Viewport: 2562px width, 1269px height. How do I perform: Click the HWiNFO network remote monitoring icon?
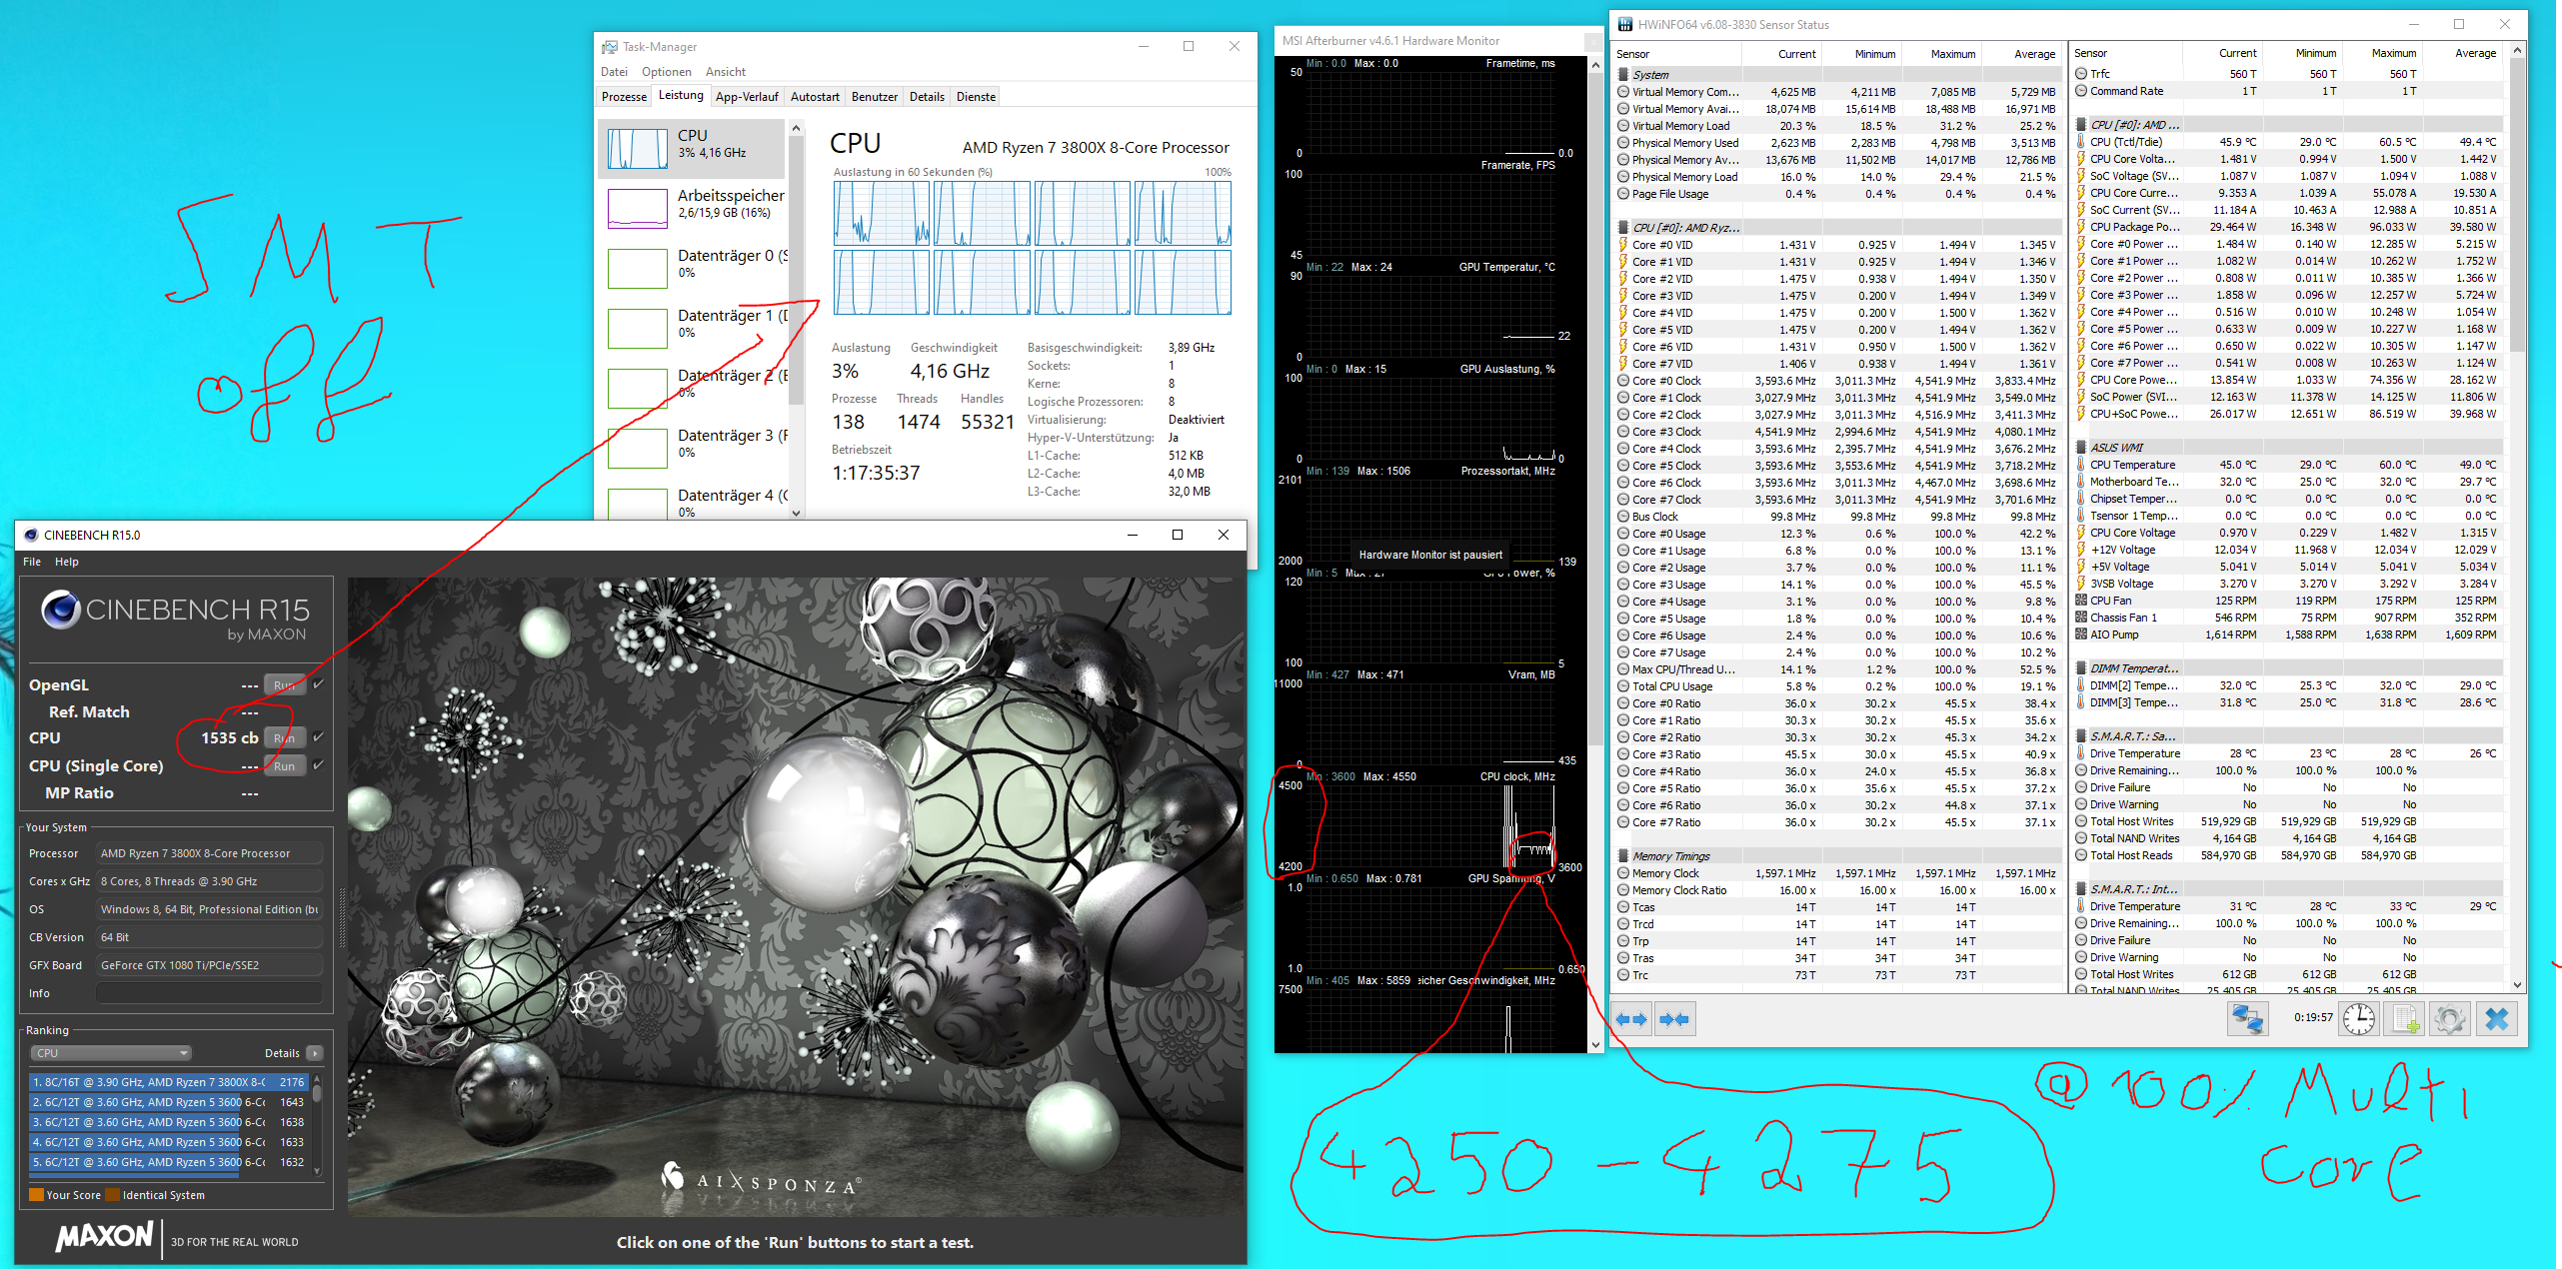point(2247,1019)
